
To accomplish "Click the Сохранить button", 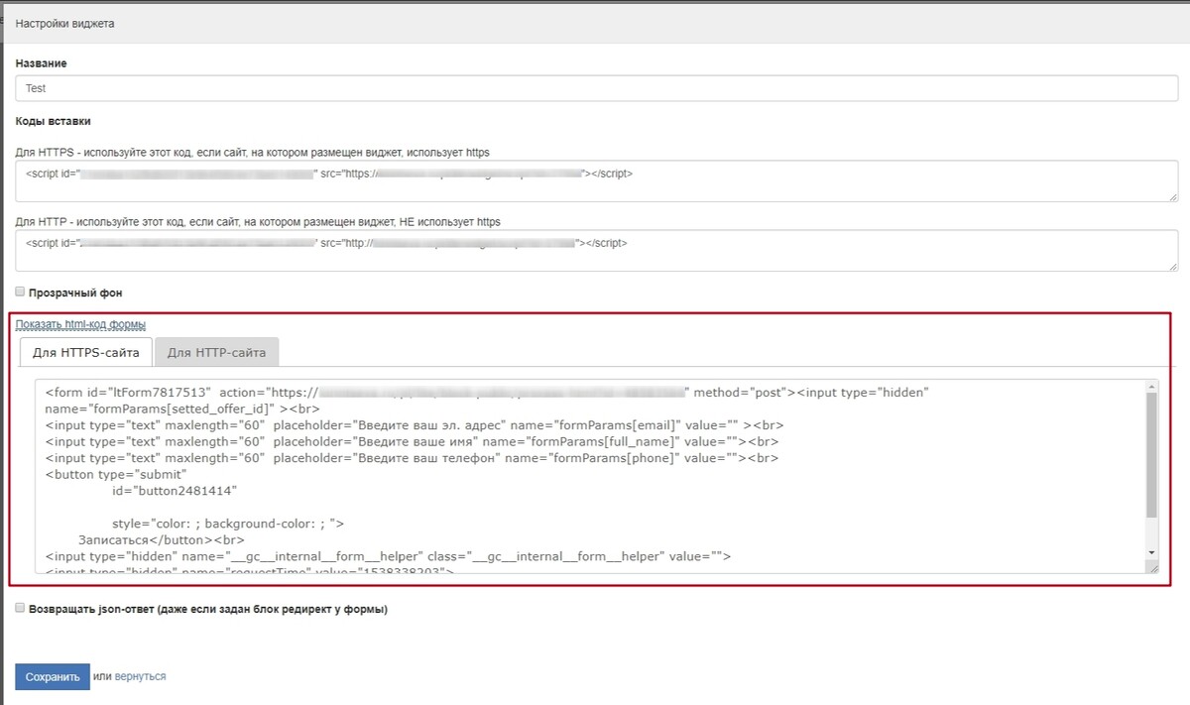I will pyautogui.click(x=52, y=676).
